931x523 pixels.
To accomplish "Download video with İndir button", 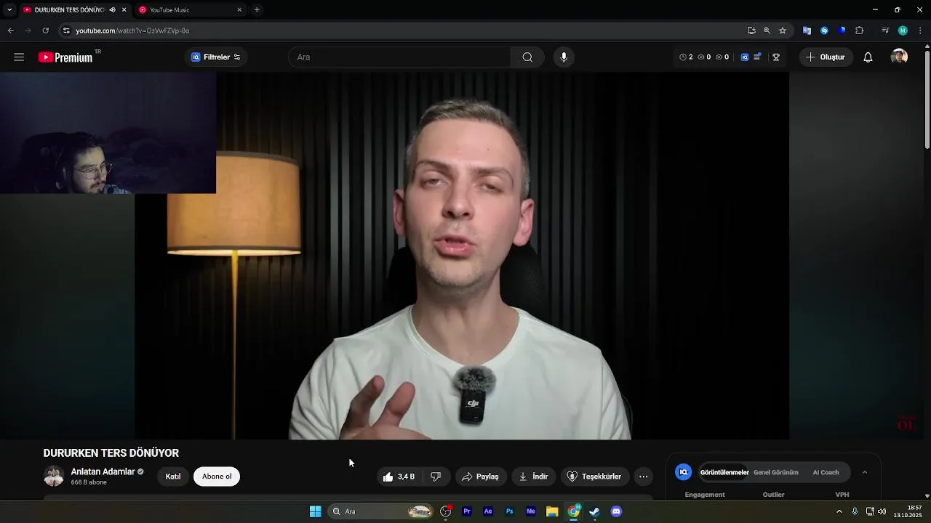I will click(533, 477).
